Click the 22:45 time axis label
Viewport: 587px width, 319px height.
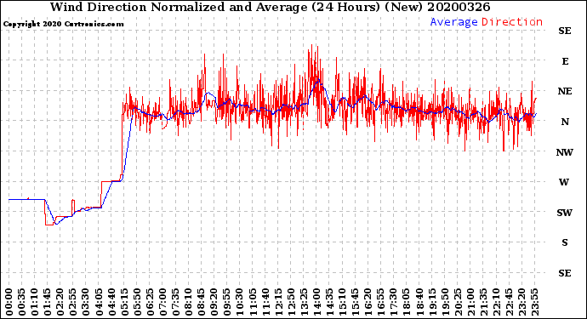509,302
